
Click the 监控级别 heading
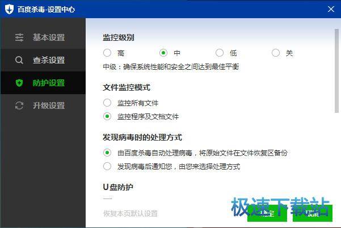coord(119,37)
